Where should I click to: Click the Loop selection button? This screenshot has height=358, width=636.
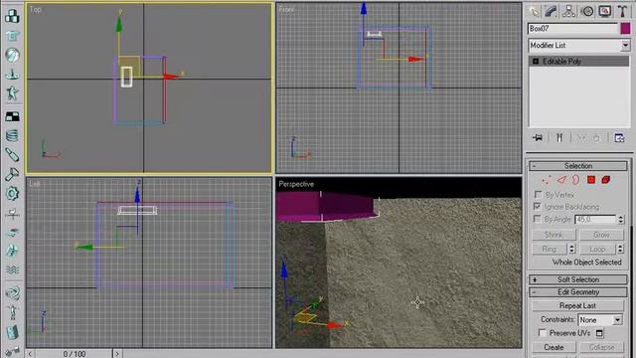(597, 249)
